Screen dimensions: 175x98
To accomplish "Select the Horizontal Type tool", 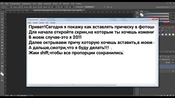I will click(2, 57).
